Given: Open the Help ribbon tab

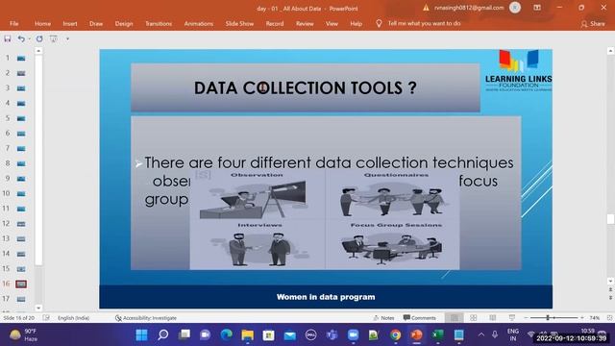Looking at the screenshot, I should [x=357, y=23].
